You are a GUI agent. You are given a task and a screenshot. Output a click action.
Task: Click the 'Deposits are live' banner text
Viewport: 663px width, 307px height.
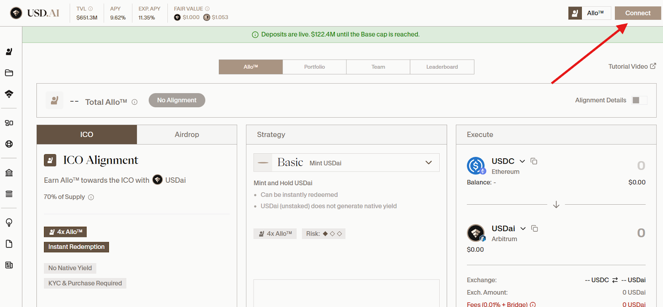[340, 34]
